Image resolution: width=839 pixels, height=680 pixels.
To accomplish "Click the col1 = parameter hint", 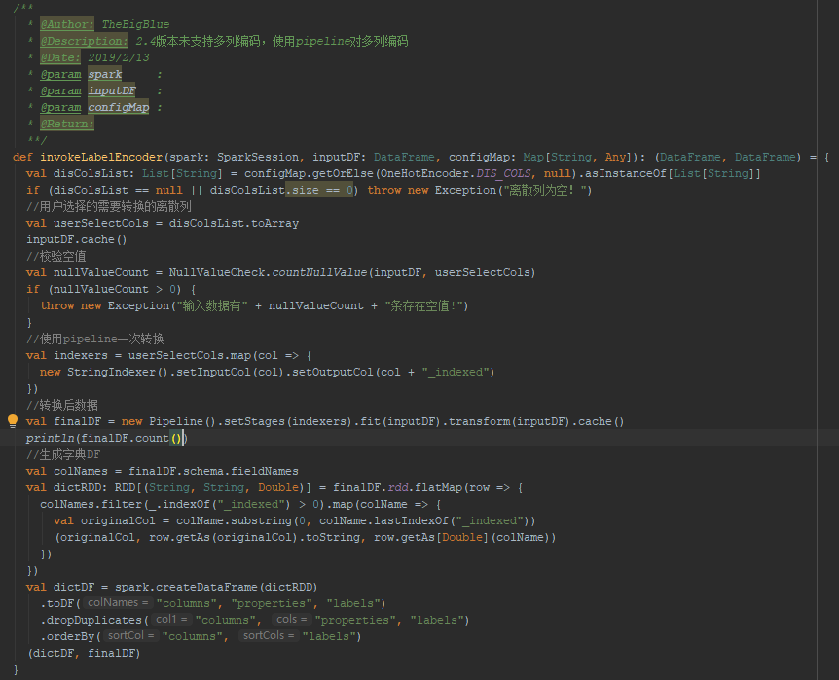I will tap(171, 619).
